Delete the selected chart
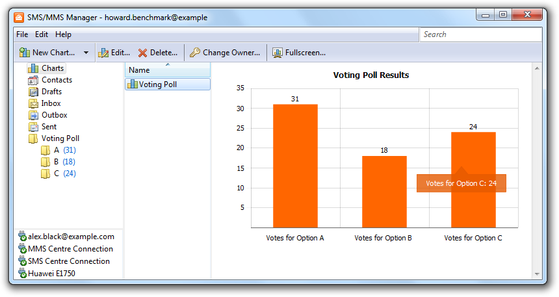The width and height of the screenshot is (559, 297). coord(158,53)
